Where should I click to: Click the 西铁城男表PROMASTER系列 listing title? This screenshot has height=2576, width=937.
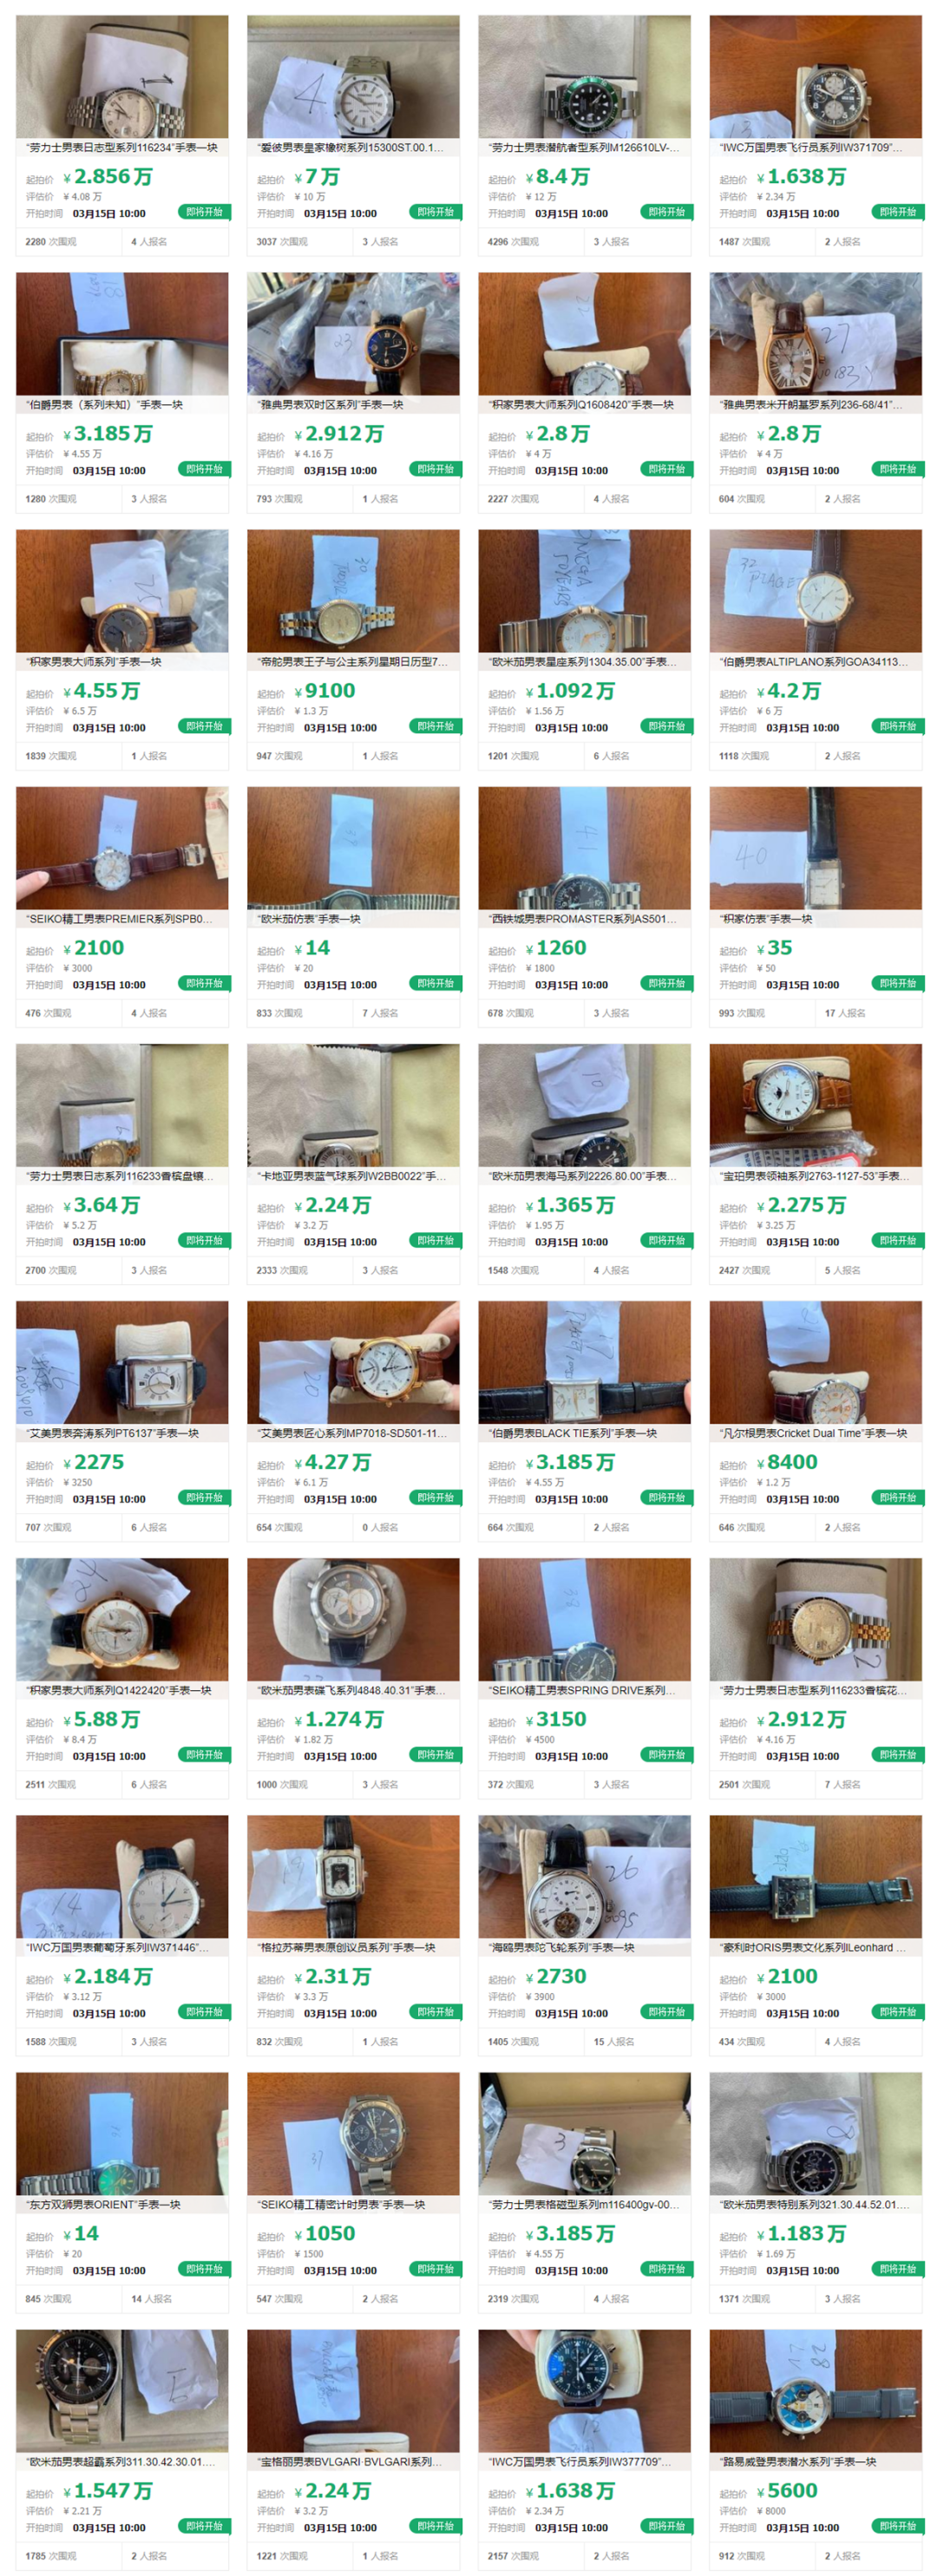click(x=583, y=919)
